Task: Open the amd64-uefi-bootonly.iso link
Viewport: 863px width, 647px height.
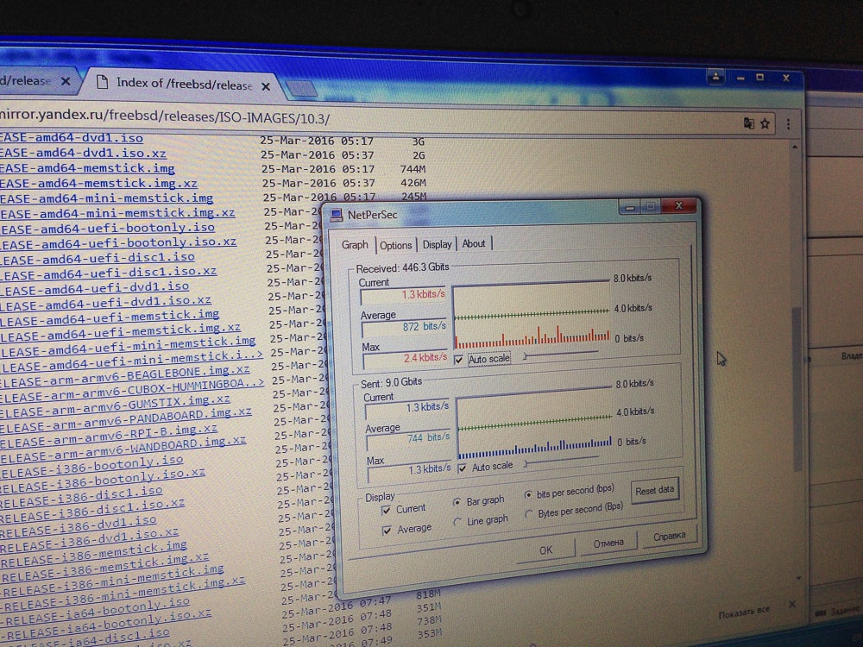Action: click(x=107, y=228)
